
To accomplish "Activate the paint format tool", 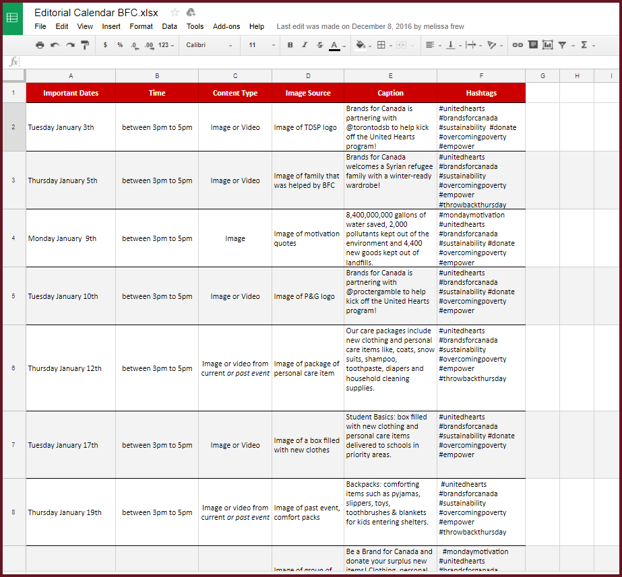I will tap(85, 45).
